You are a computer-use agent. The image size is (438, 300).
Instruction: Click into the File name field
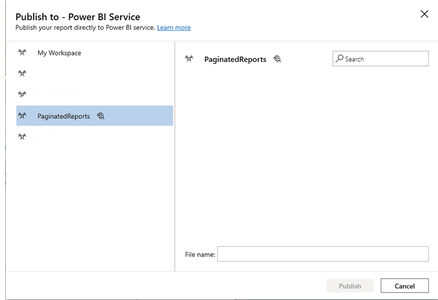click(323, 254)
